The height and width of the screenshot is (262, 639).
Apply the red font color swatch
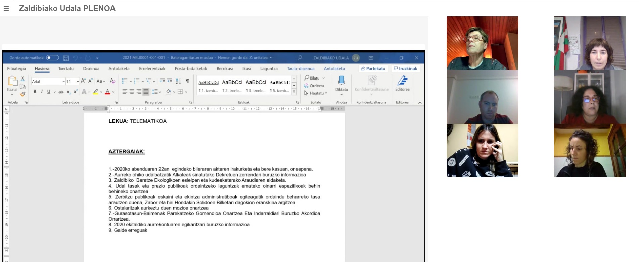point(107,92)
